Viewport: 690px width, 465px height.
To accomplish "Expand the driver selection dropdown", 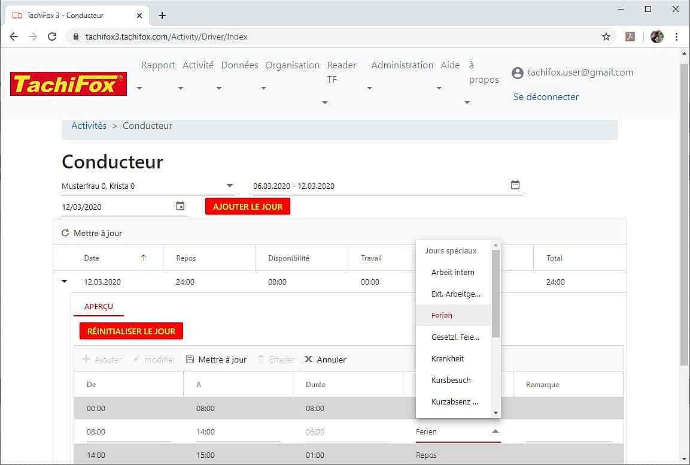I will click(x=230, y=186).
